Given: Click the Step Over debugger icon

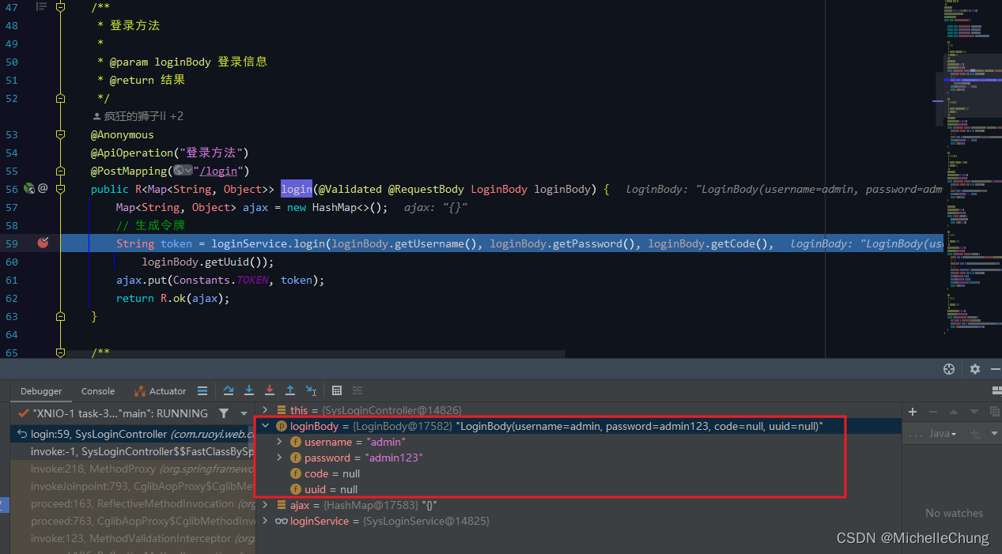Looking at the screenshot, I should click(229, 390).
